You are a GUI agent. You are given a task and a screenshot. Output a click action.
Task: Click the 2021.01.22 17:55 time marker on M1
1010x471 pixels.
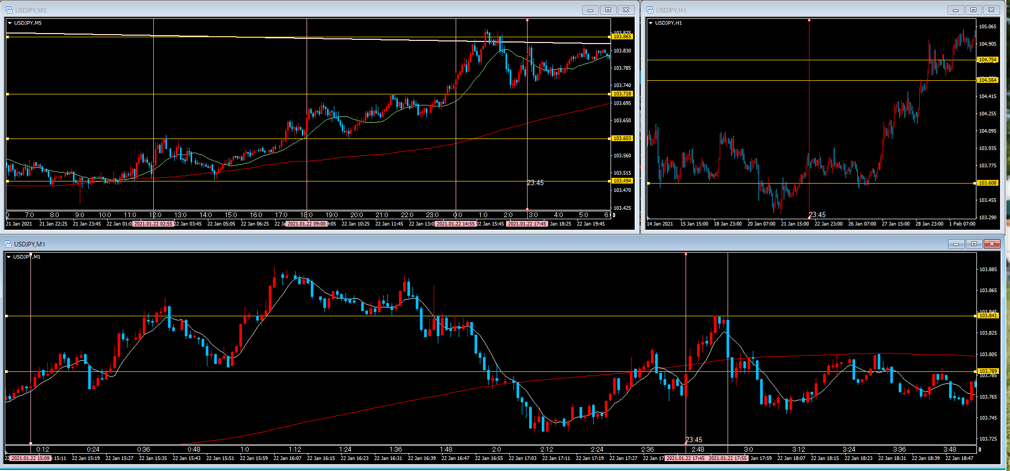pos(727,458)
